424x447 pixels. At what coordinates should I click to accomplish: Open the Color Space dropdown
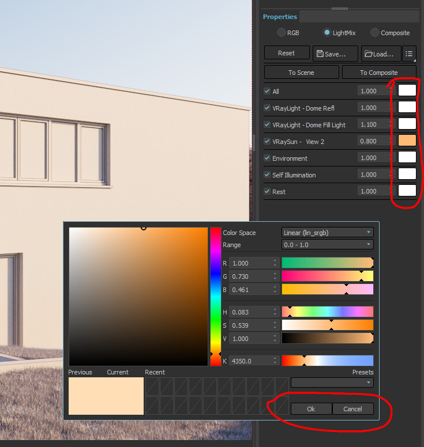pyautogui.click(x=327, y=233)
